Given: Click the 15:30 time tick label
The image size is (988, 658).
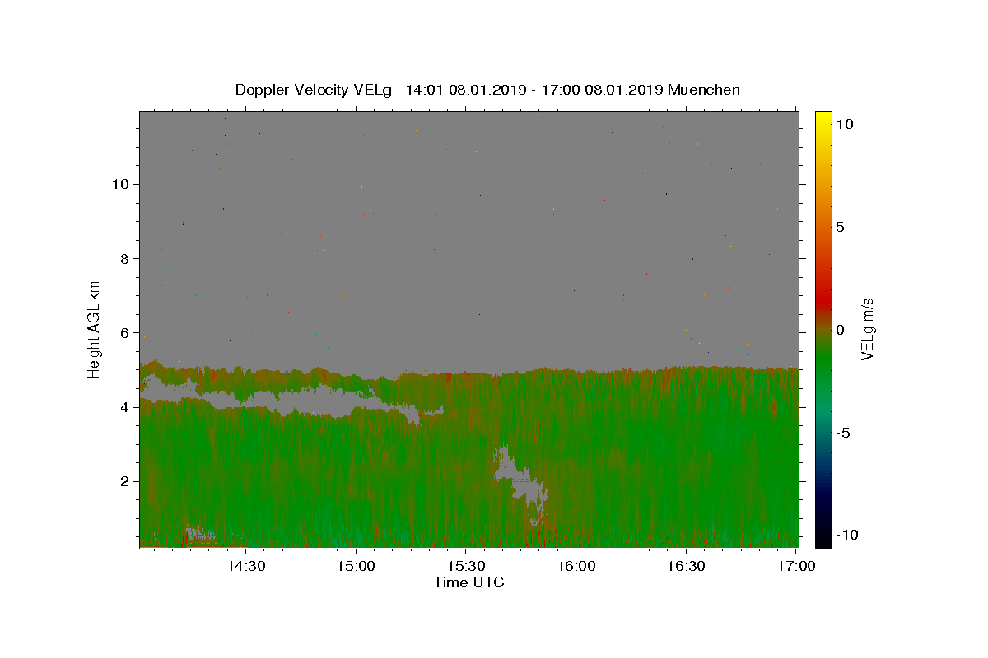Looking at the screenshot, I should pyautogui.click(x=466, y=566).
